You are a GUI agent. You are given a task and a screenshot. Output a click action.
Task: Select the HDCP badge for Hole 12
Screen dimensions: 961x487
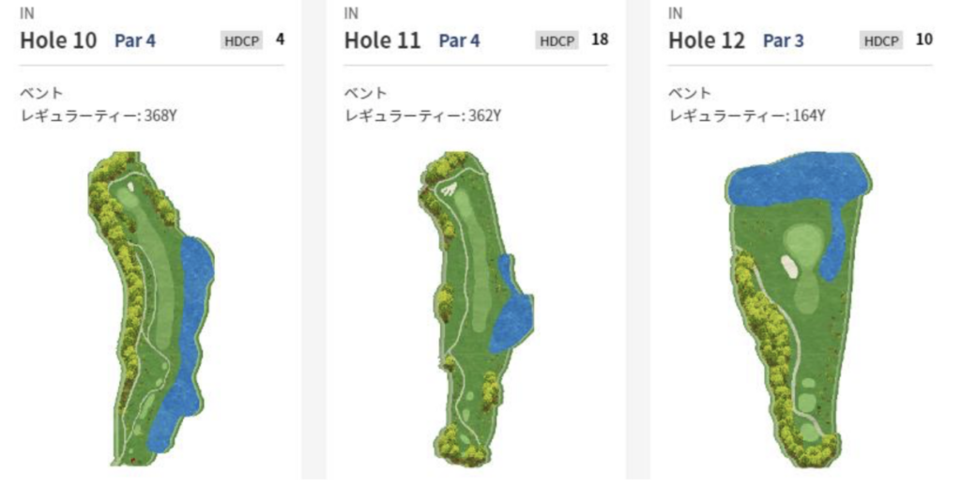[x=880, y=41]
